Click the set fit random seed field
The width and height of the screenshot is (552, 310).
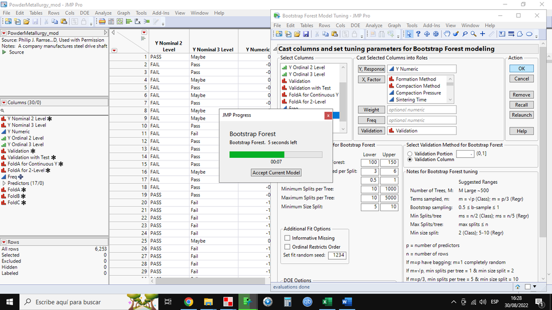(x=337, y=255)
